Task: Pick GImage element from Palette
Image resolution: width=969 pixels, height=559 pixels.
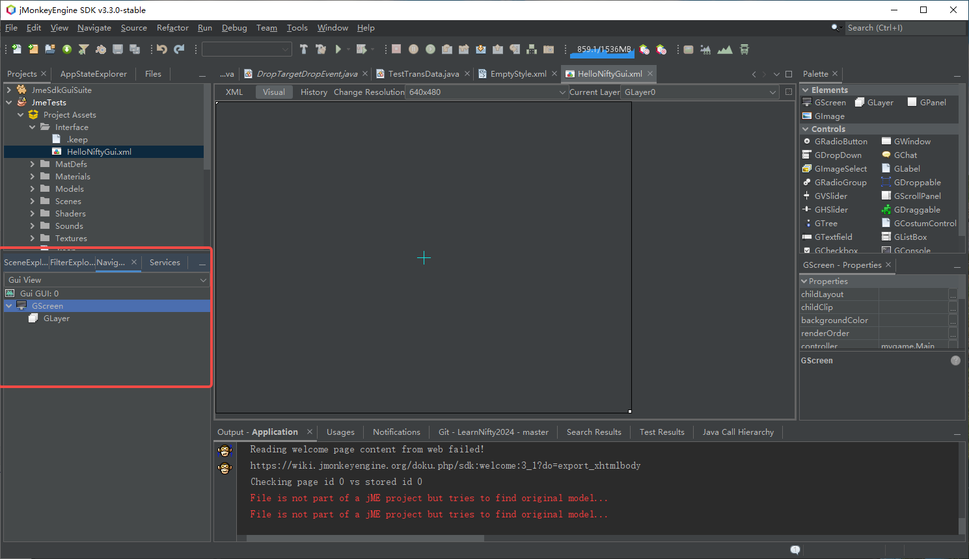Action: [823, 116]
